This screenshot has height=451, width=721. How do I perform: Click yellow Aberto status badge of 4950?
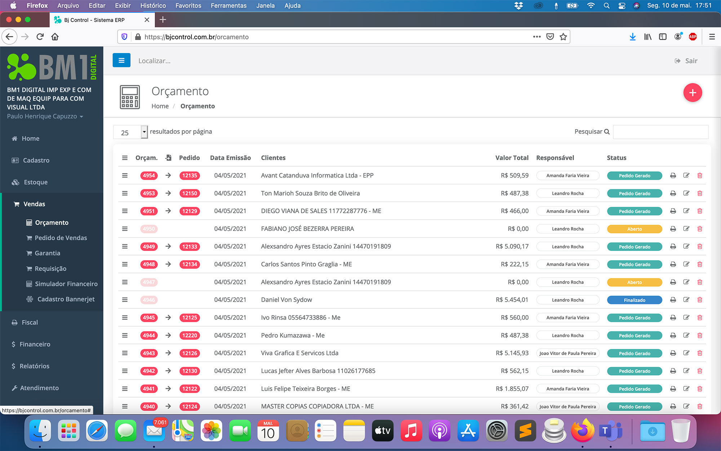tap(634, 229)
